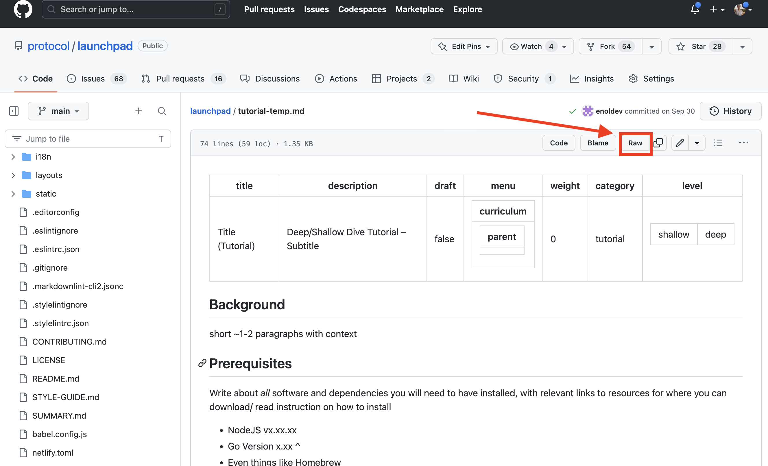This screenshot has width=768, height=466.
Task: Expand the layouts folder
Action: (x=13, y=175)
